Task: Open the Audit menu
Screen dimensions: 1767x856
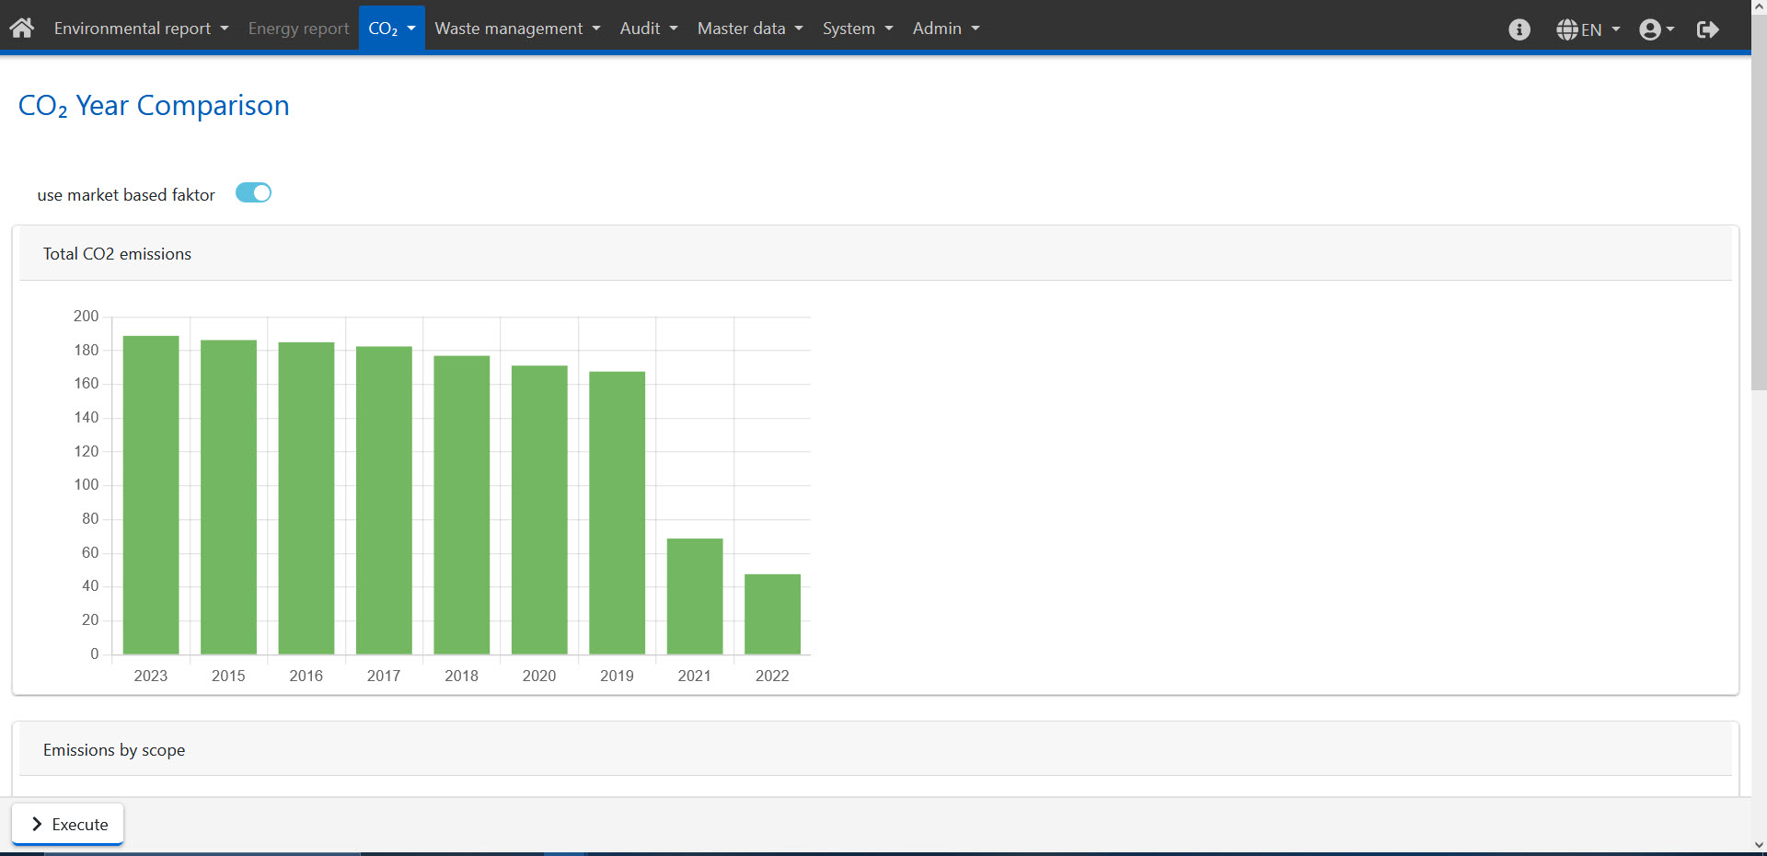Action: pyautogui.click(x=649, y=29)
